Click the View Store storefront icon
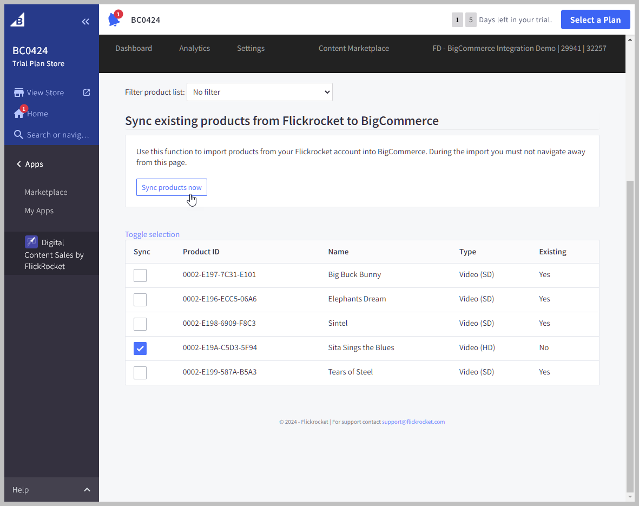 point(19,93)
